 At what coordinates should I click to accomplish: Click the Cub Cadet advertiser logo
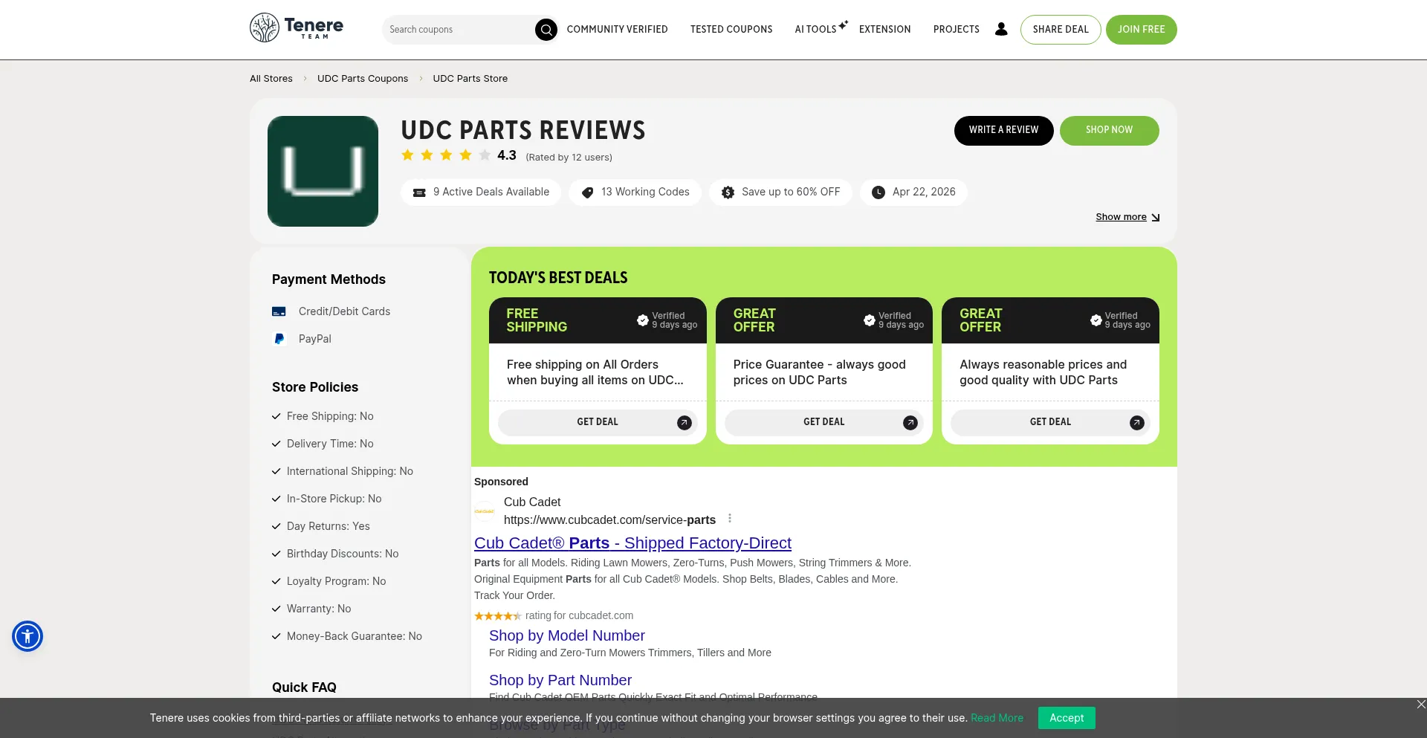[485, 511]
